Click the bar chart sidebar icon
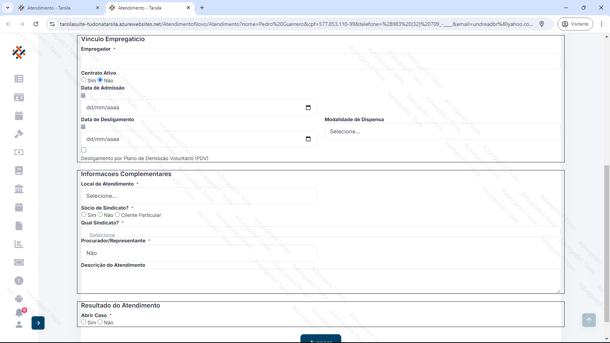 19,244
